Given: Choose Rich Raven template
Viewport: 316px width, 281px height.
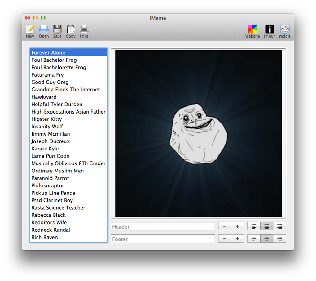Looking at the screenshot, I should click(x=69, y=237).
